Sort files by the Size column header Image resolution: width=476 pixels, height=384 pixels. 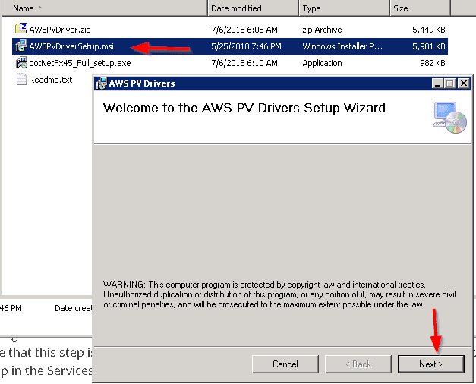[x=420, y=8]
